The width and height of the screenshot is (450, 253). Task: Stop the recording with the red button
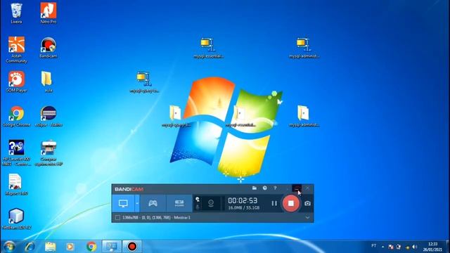(x=290, y=203)
